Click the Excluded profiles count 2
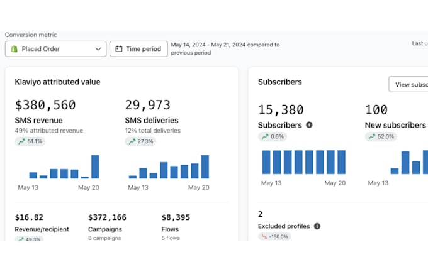 pyautogui.click(x=261, y=214)
